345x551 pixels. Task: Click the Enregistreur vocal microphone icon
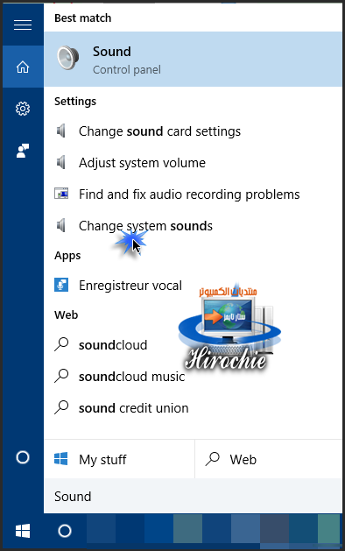61,285
